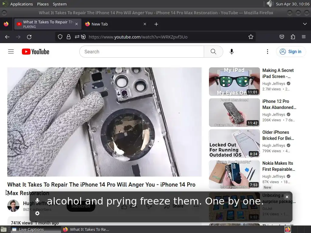Screen dimensions: 311x233
Task: Select Live Captions in the taskbar
Action: click(35, 229)
